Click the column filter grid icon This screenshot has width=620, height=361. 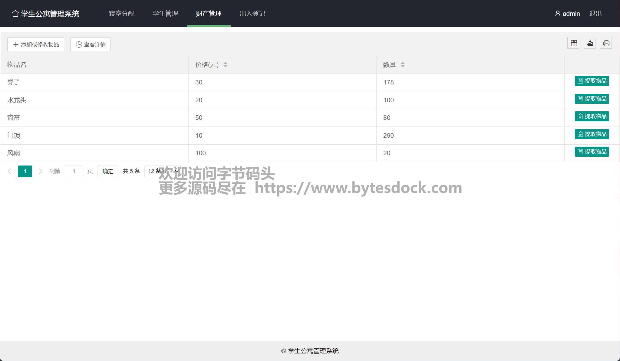573,43
